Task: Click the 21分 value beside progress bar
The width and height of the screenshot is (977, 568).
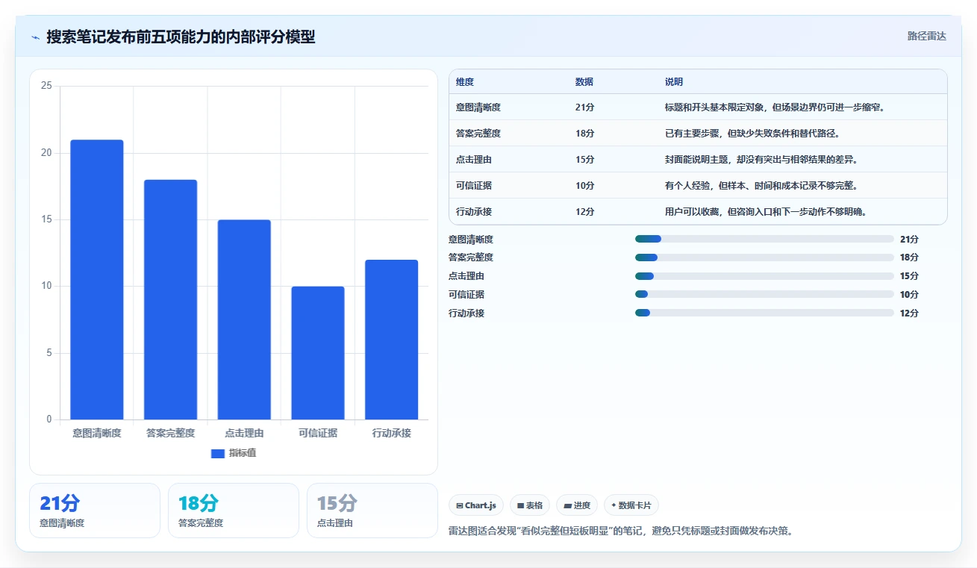Action: point(909,239)
